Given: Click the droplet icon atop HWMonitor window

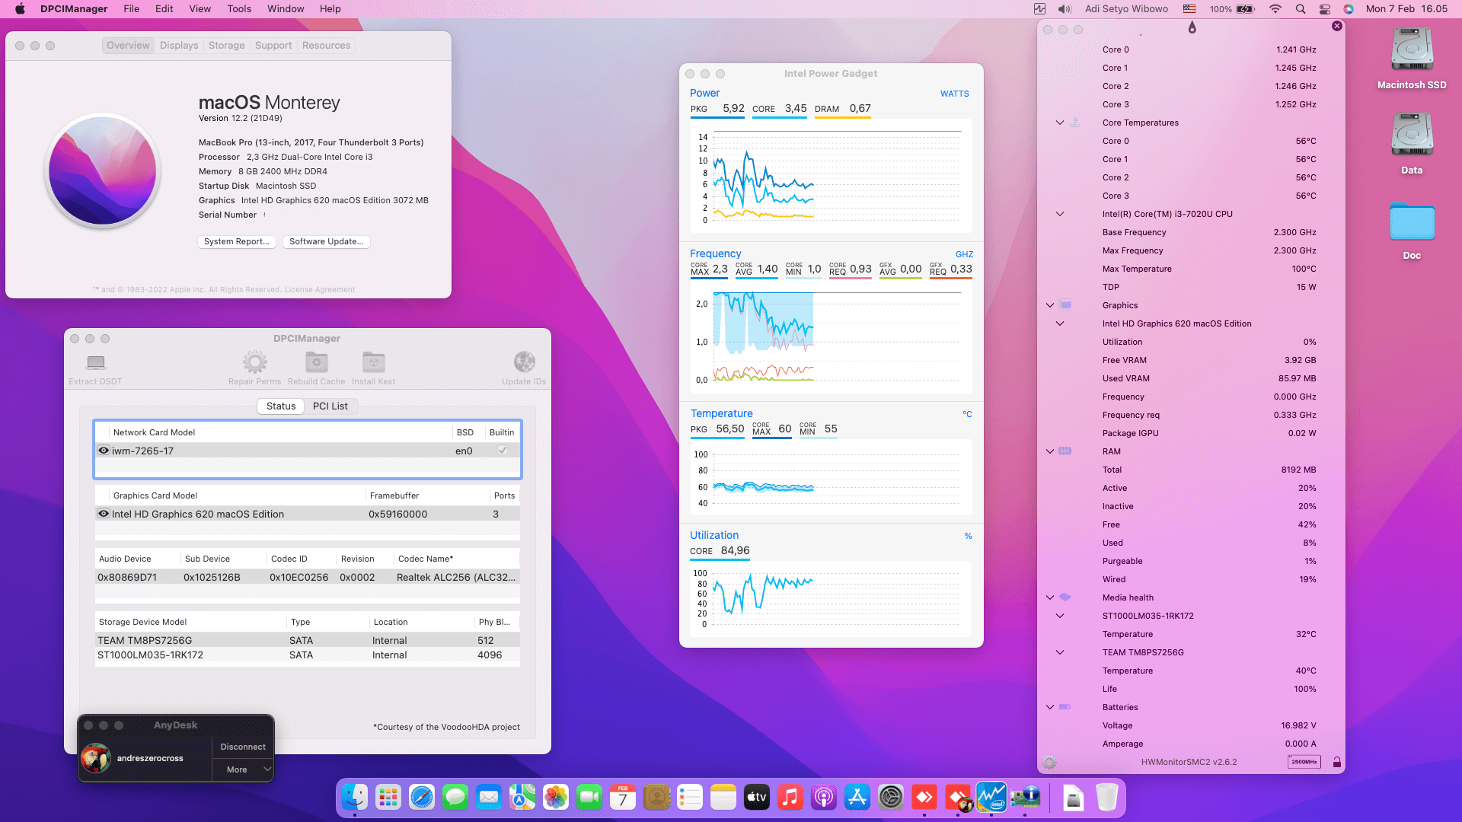Looking at the screenshot, I should point(1192,28).
